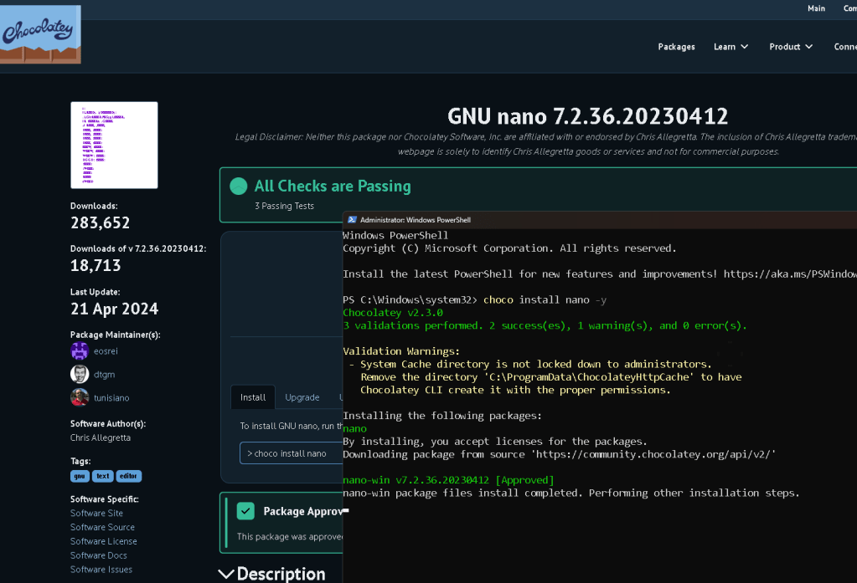Screen dimensions: 857x583
Task: Click the 283,652 downloads count
Action: click(x=100, y=222)
